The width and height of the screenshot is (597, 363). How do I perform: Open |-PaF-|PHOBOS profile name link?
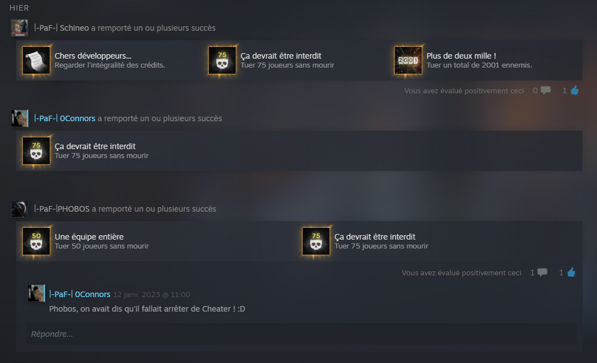pos(61,209)
